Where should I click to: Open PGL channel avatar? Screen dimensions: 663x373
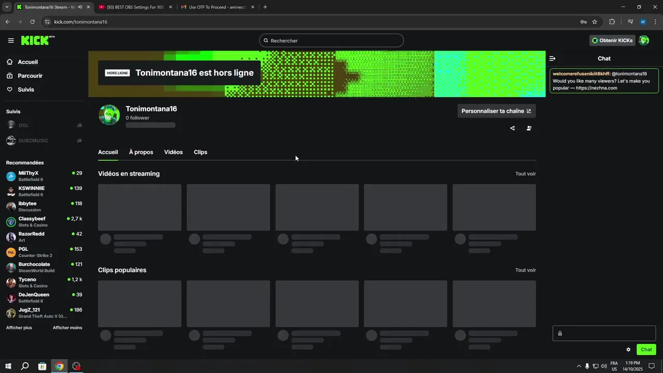[11, 252]
